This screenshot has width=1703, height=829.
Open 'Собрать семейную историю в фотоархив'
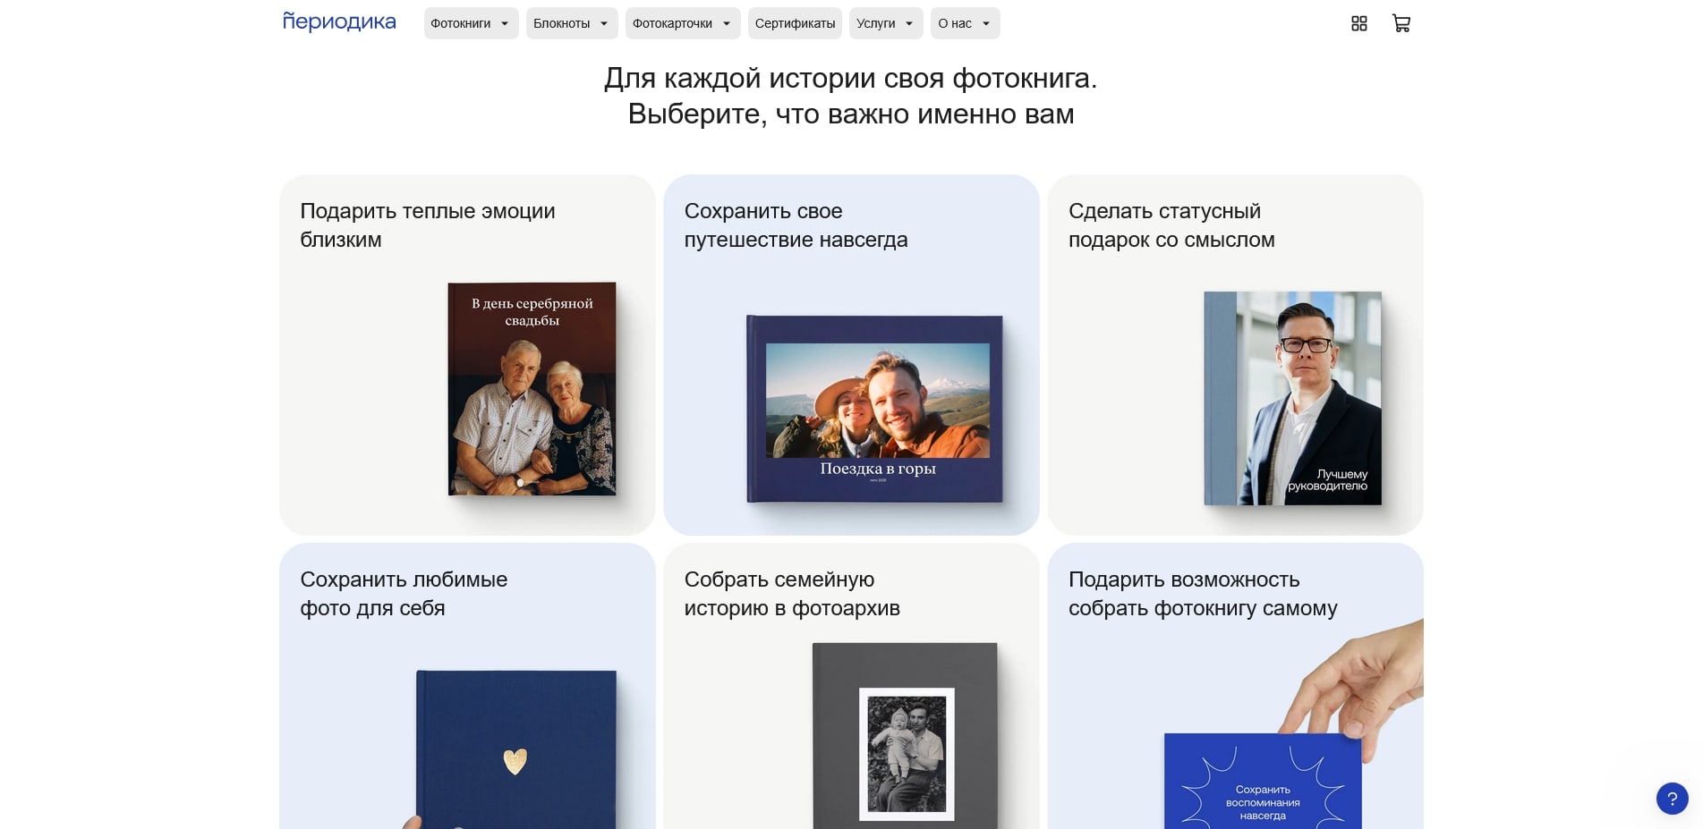(x=851, y=689)
